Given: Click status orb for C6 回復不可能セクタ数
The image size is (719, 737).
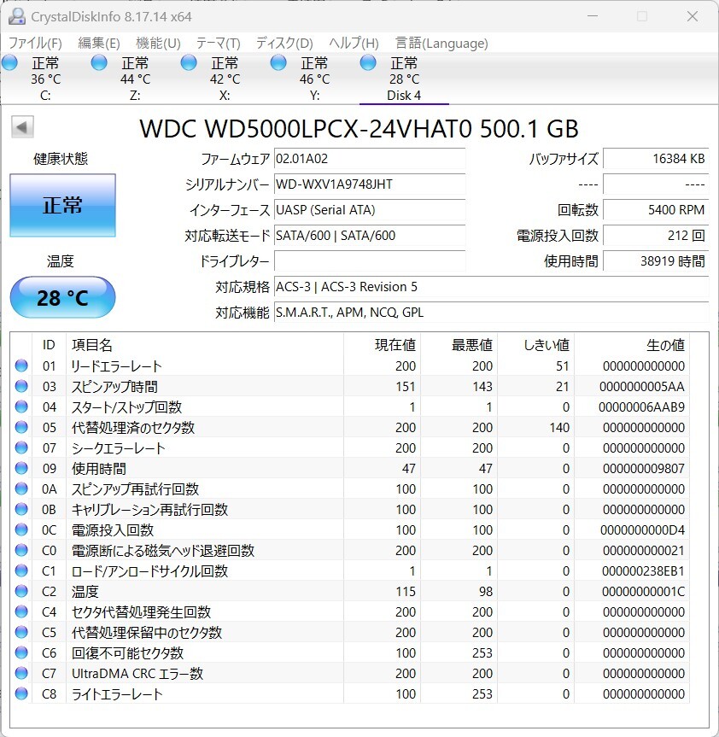Looking at the screenshot, I should tap(21, 652).
